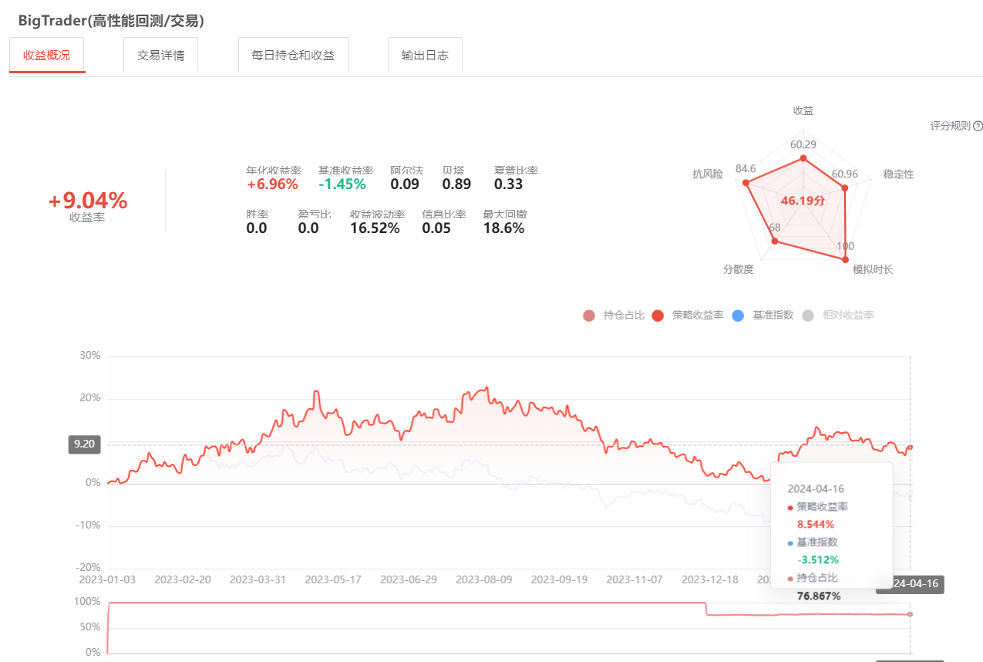Click the 稳定性 point on radar chart
The width and height of the screenshot is (983, 662).
tap(844, 187)
